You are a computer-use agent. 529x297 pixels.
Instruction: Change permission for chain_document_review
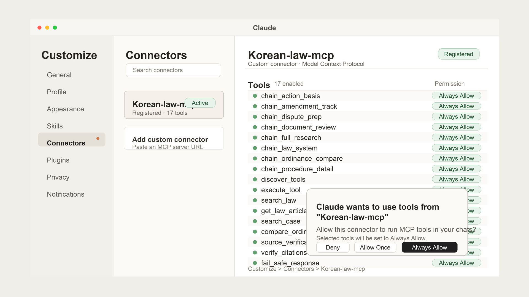[x=457, y=127]
